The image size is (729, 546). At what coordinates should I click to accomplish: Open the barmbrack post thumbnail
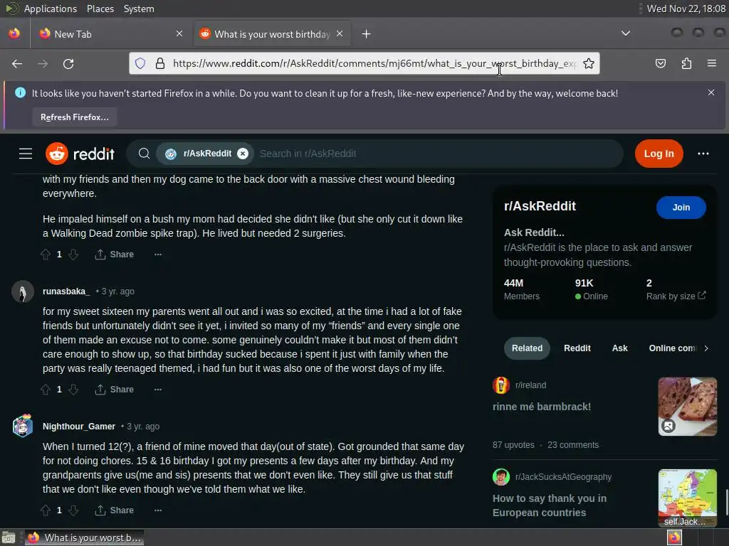(x=687, y=407)
